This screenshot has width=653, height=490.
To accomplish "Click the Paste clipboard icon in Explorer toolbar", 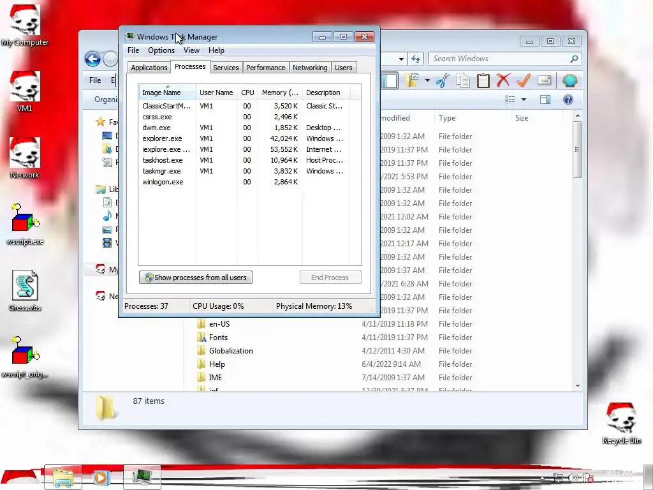I will tap(483, 80).
